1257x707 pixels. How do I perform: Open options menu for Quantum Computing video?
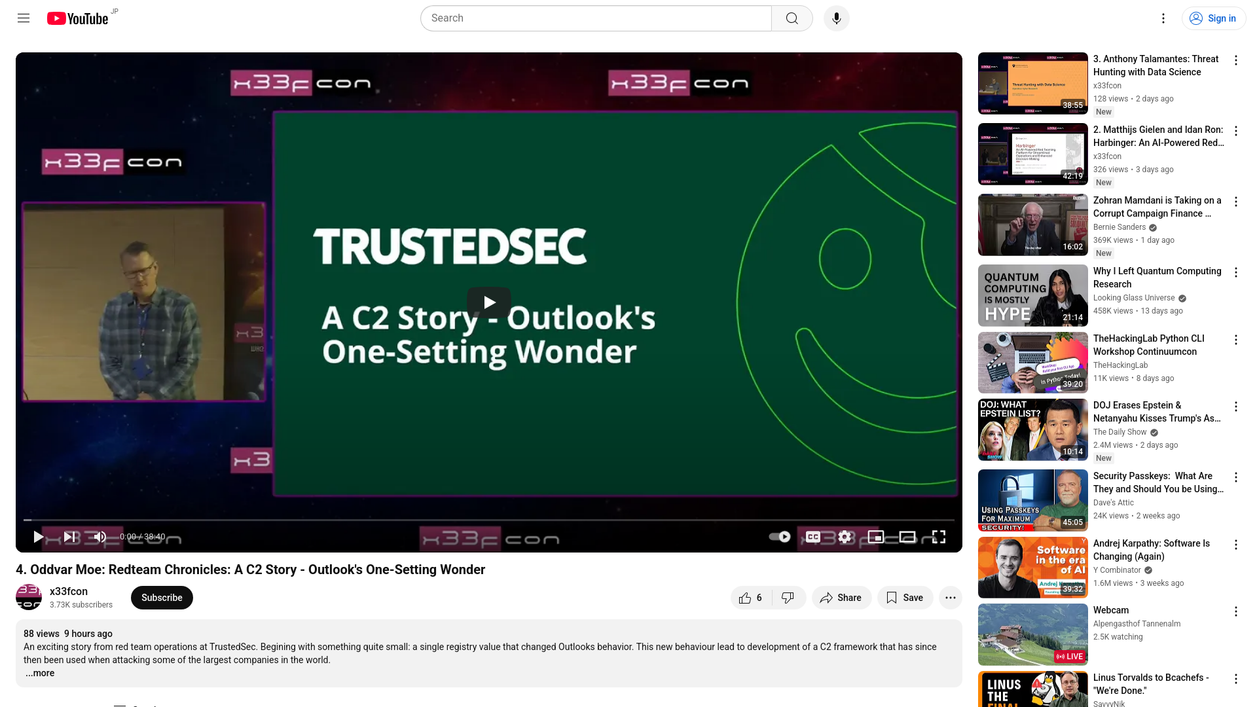[1236, 272]
